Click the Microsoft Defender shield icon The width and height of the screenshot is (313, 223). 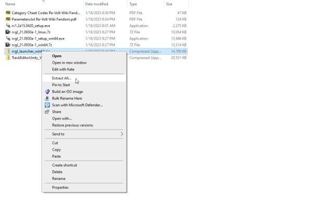point(47,105)
